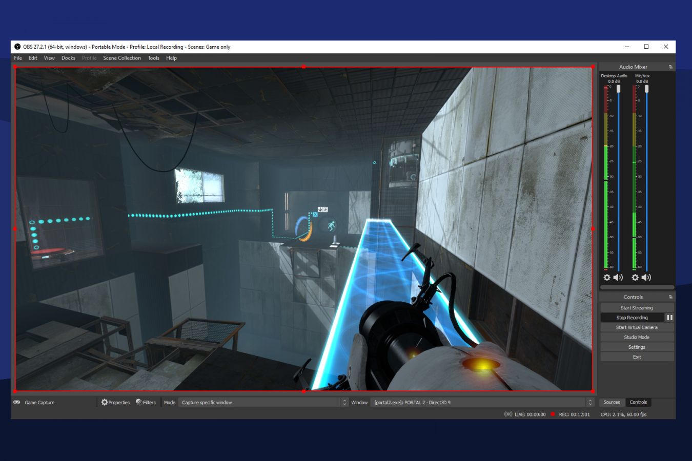
Task: Open the Edit menu
Action: coord(33,58)
